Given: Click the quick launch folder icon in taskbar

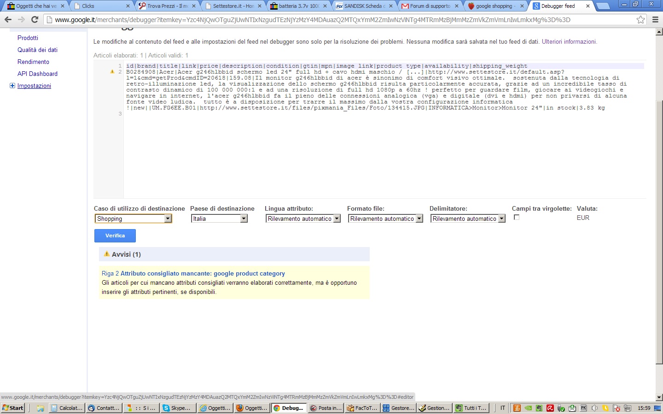Looking at the screenshot, I should coord(41,408).
